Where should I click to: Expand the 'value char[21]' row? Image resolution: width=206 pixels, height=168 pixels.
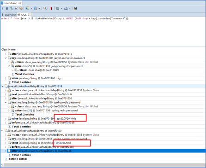[9, 110]
